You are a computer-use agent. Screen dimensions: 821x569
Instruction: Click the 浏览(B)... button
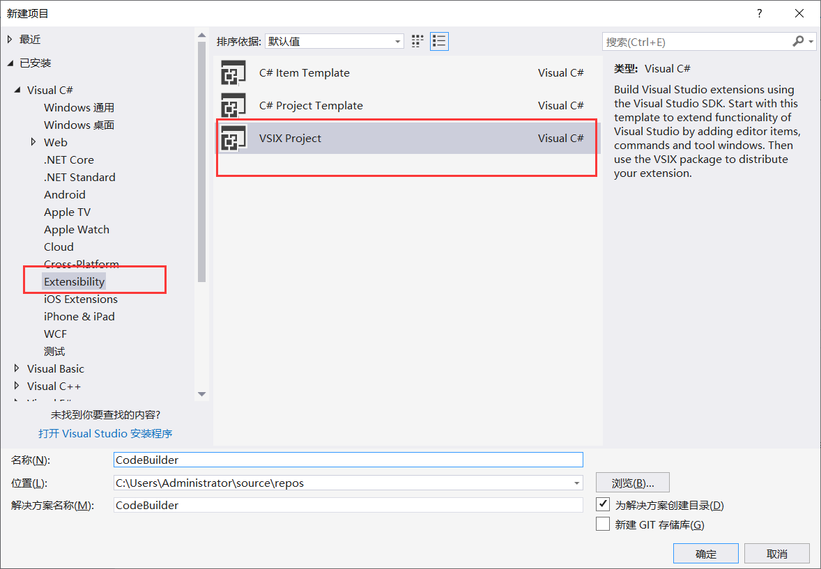tap(633, 483)
